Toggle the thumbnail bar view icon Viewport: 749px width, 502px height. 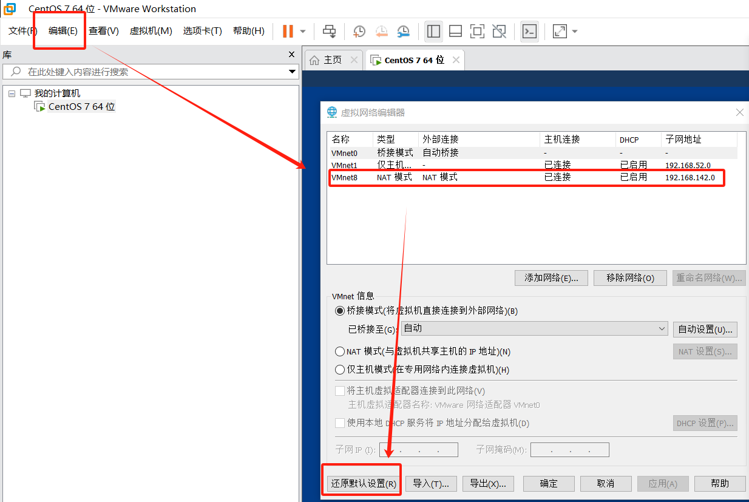tap(456, 31)
